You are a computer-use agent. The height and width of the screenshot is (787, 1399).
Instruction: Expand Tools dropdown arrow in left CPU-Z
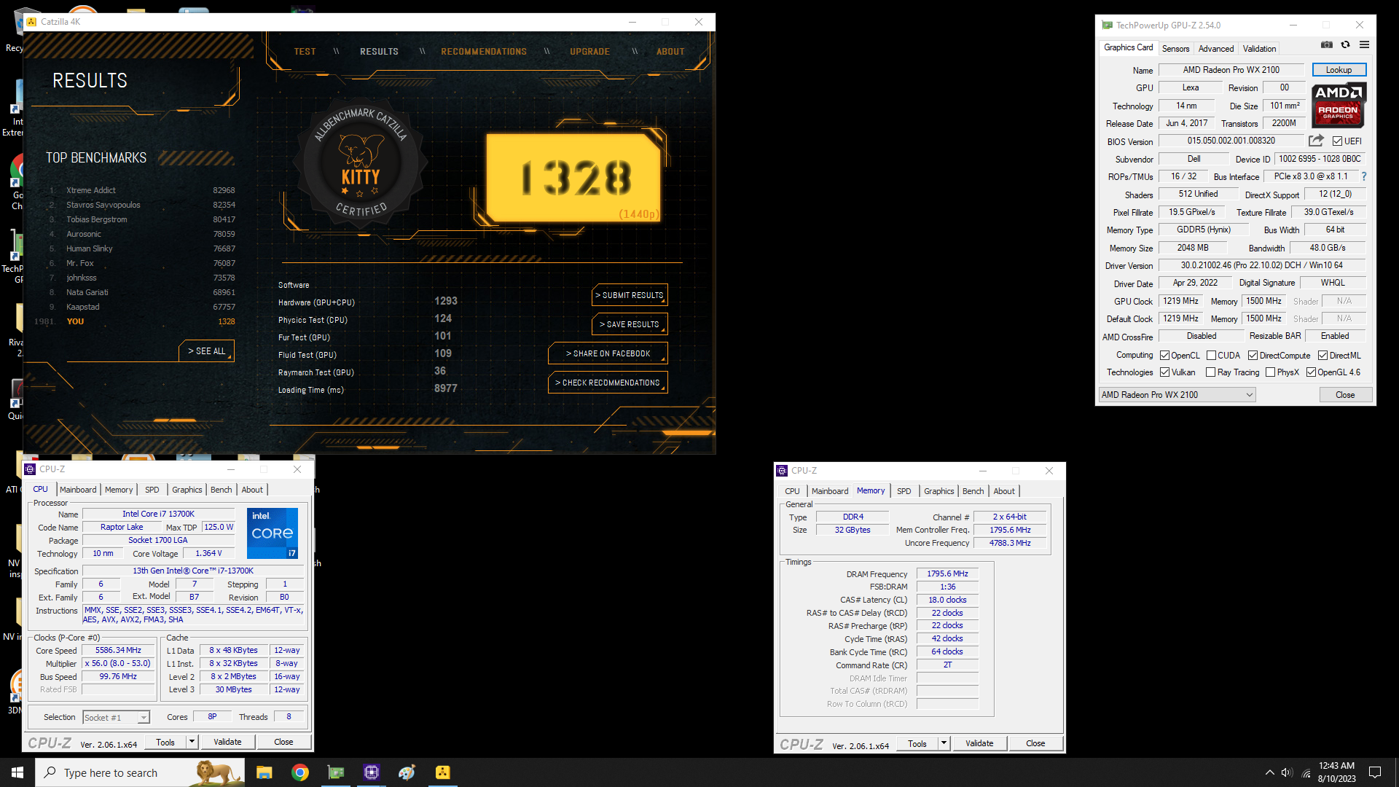pyautogui.click(x=192, y=742)
